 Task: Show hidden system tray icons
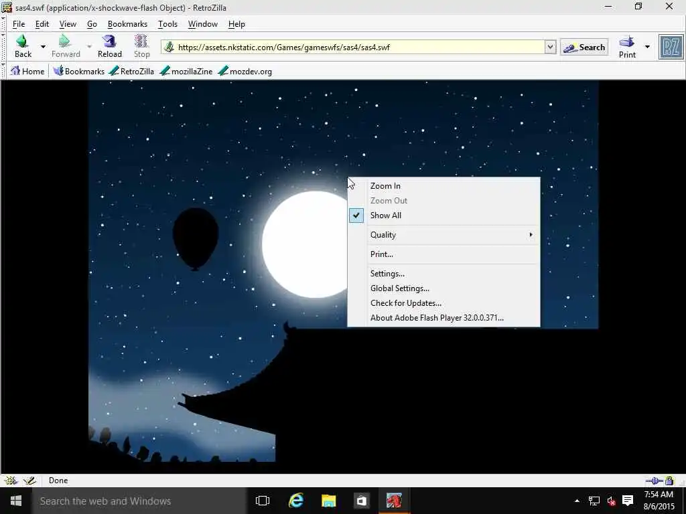coord(577,501)
